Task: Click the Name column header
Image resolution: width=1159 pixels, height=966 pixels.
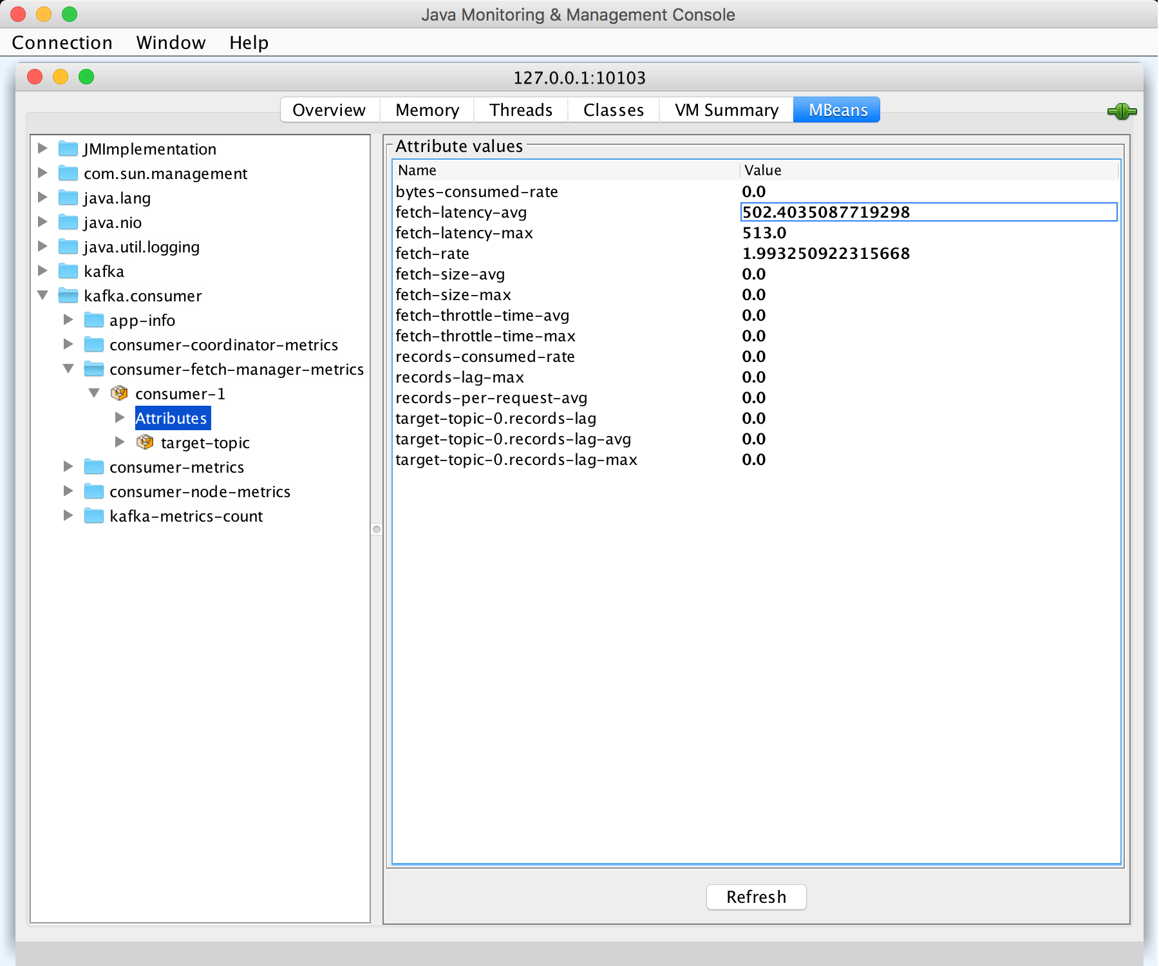Action: tap(565, 170)
